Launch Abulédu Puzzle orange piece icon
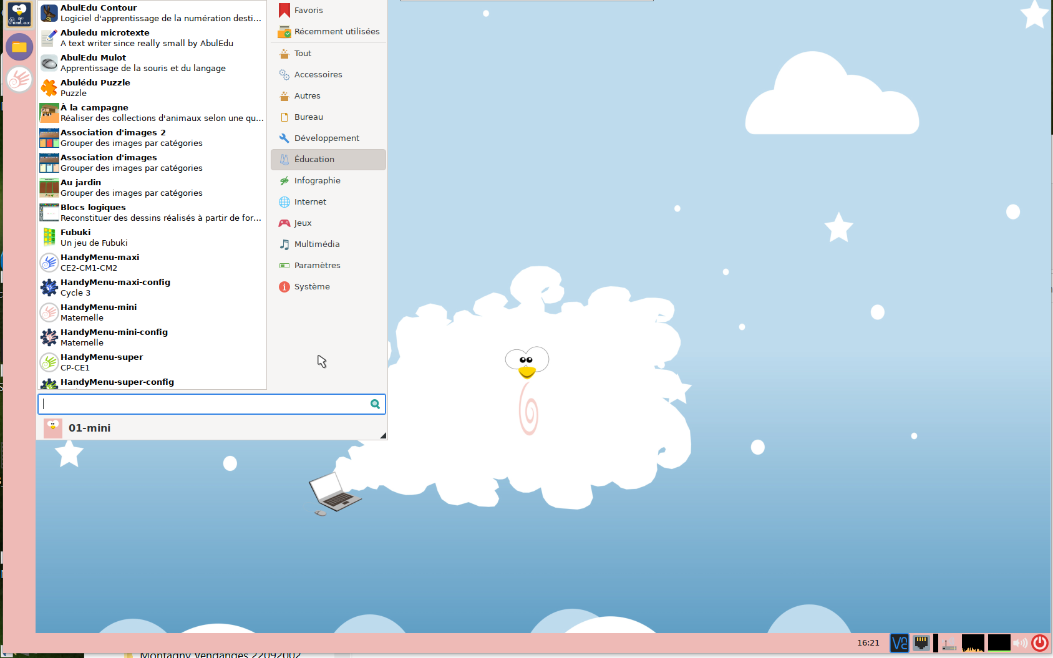This screenshot has height=658, width=1053. click(x=49, y=88)
